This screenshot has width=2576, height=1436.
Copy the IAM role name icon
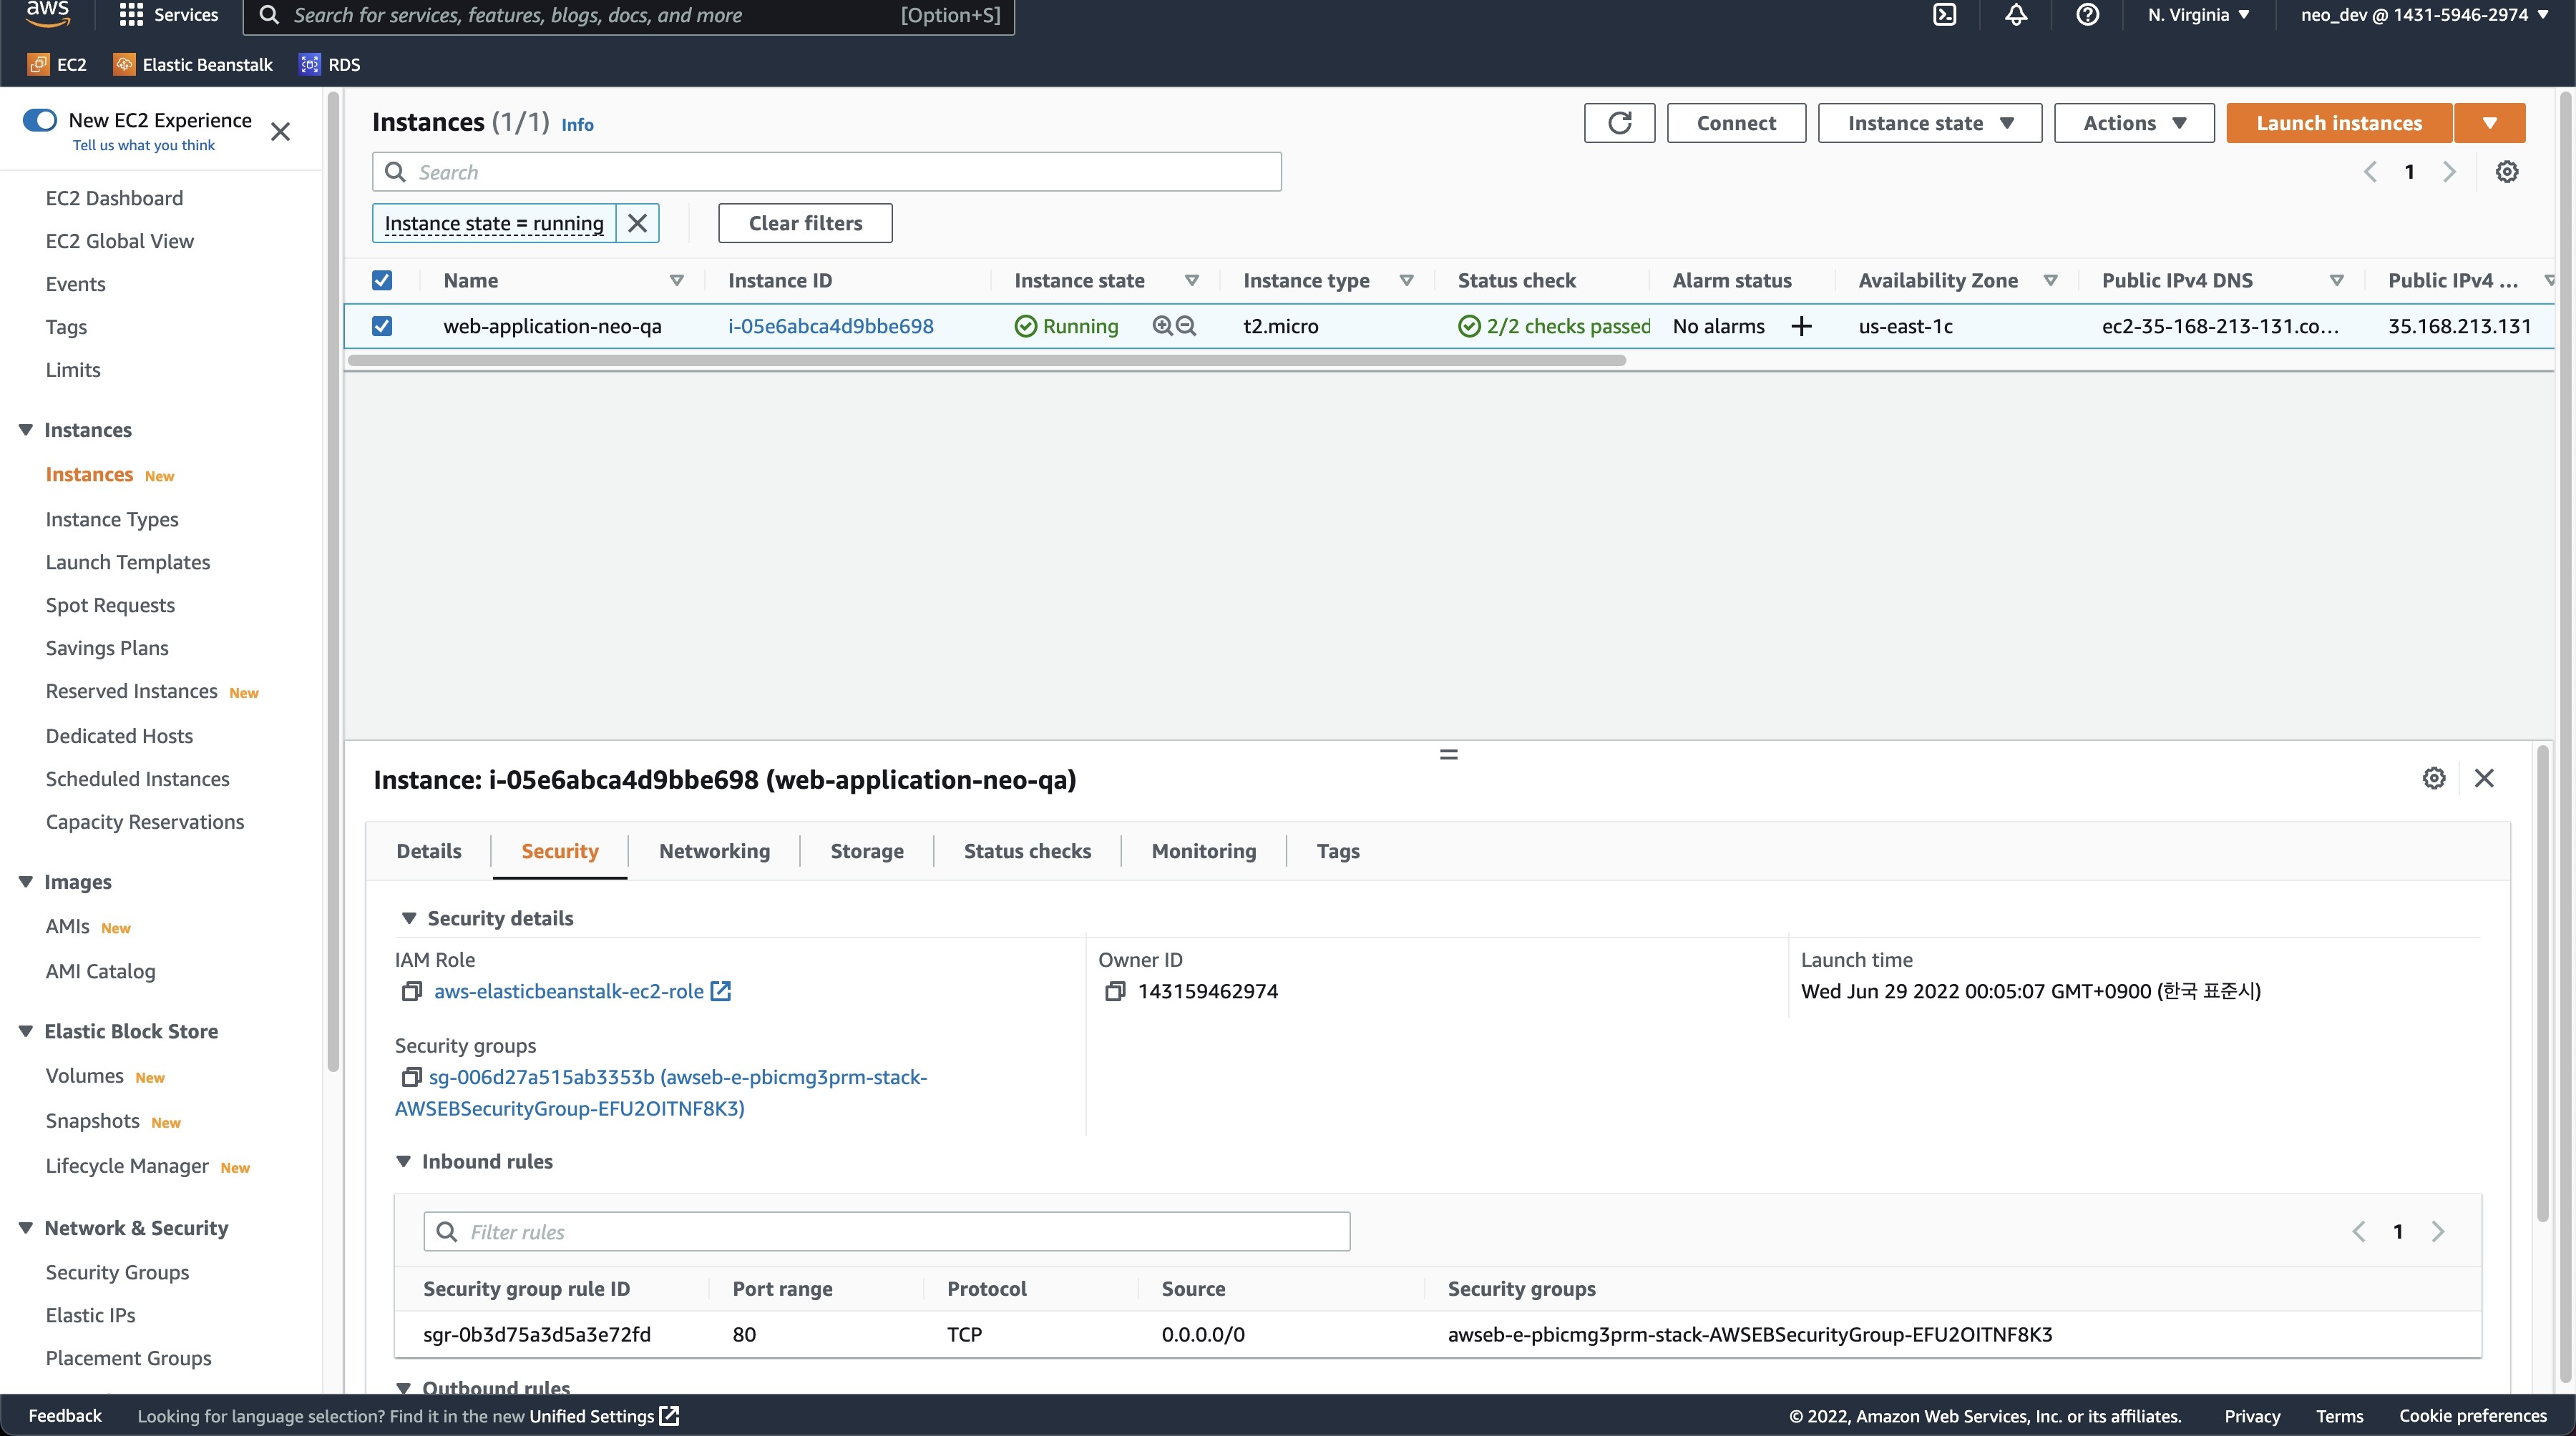pos(411,991)
